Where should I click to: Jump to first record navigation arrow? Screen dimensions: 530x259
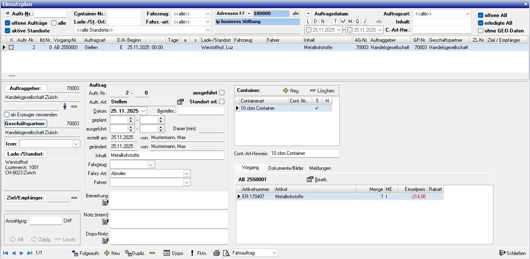(6, 253)
